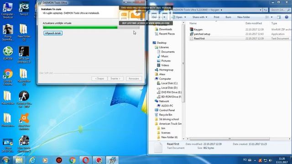Open MTA San Andreas desktop icon
Viewport: 292px width, 164px height.
coord(24,55)
